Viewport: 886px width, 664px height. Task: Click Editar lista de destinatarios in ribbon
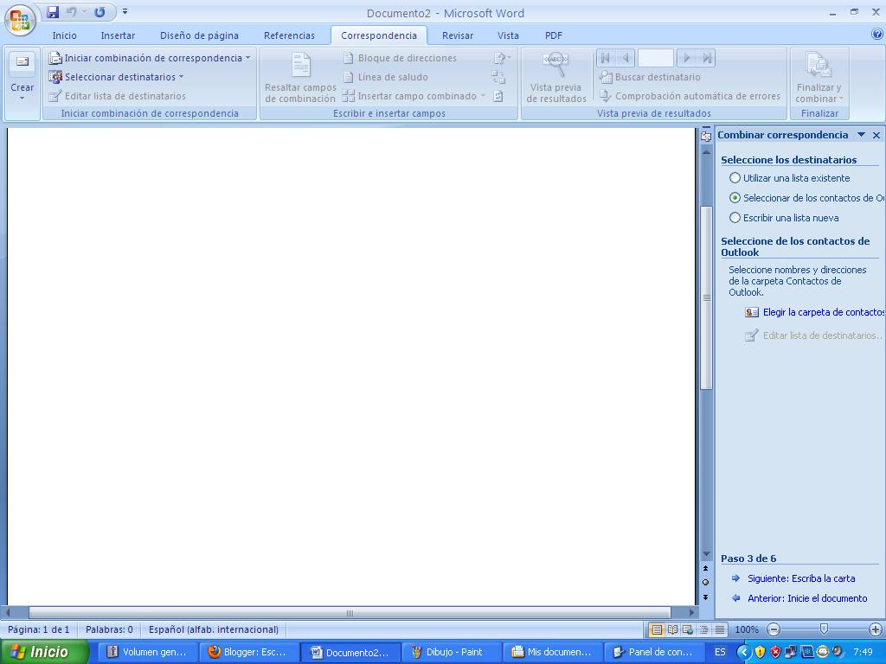tap(117, 97)
